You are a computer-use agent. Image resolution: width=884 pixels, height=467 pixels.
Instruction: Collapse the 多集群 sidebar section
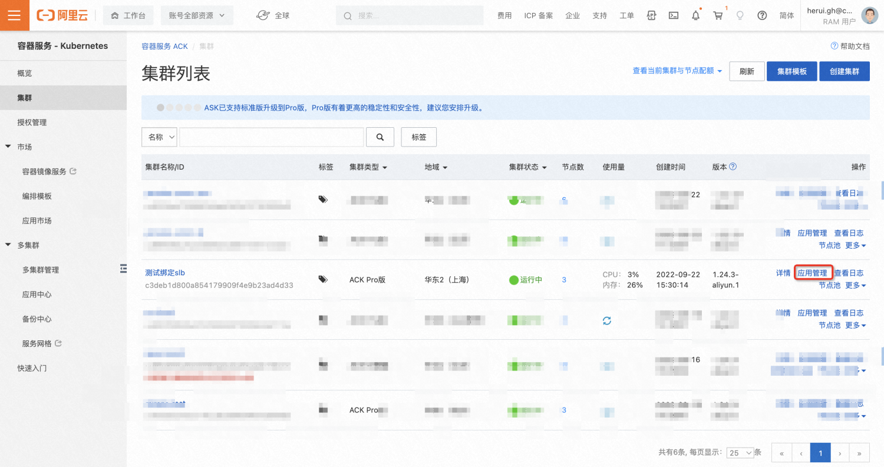8,245
